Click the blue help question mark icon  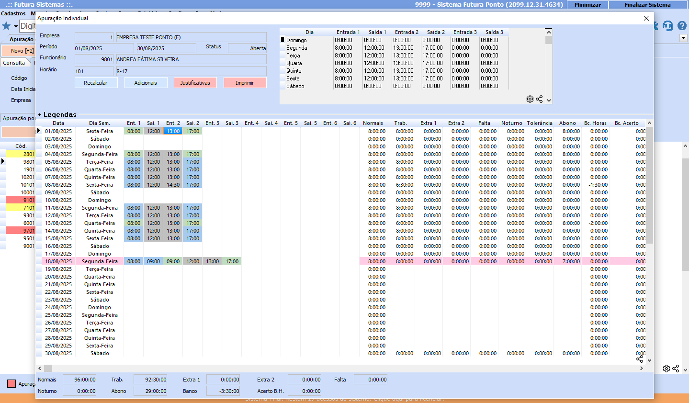pos(682,26)
